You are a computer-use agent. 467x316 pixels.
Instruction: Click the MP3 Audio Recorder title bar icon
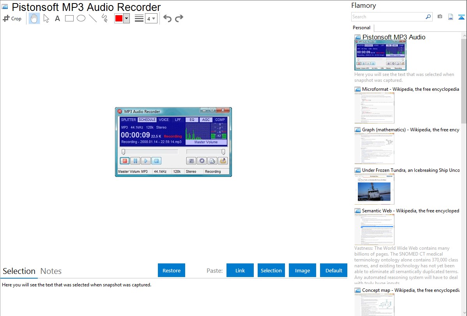120,111
